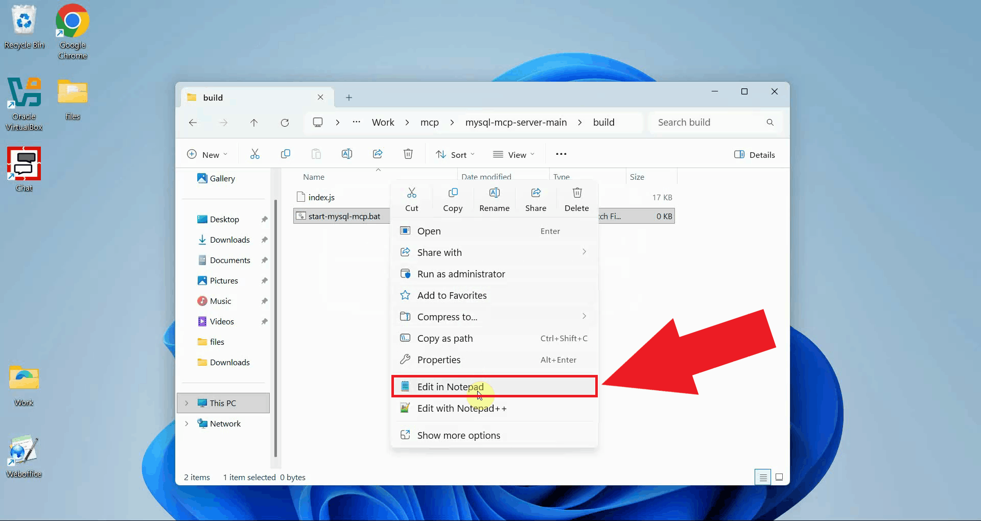The width and height of the screenshot is (981, 521).
Task: Open Google Chrome desktop shortcut
Action: (73, 32)
